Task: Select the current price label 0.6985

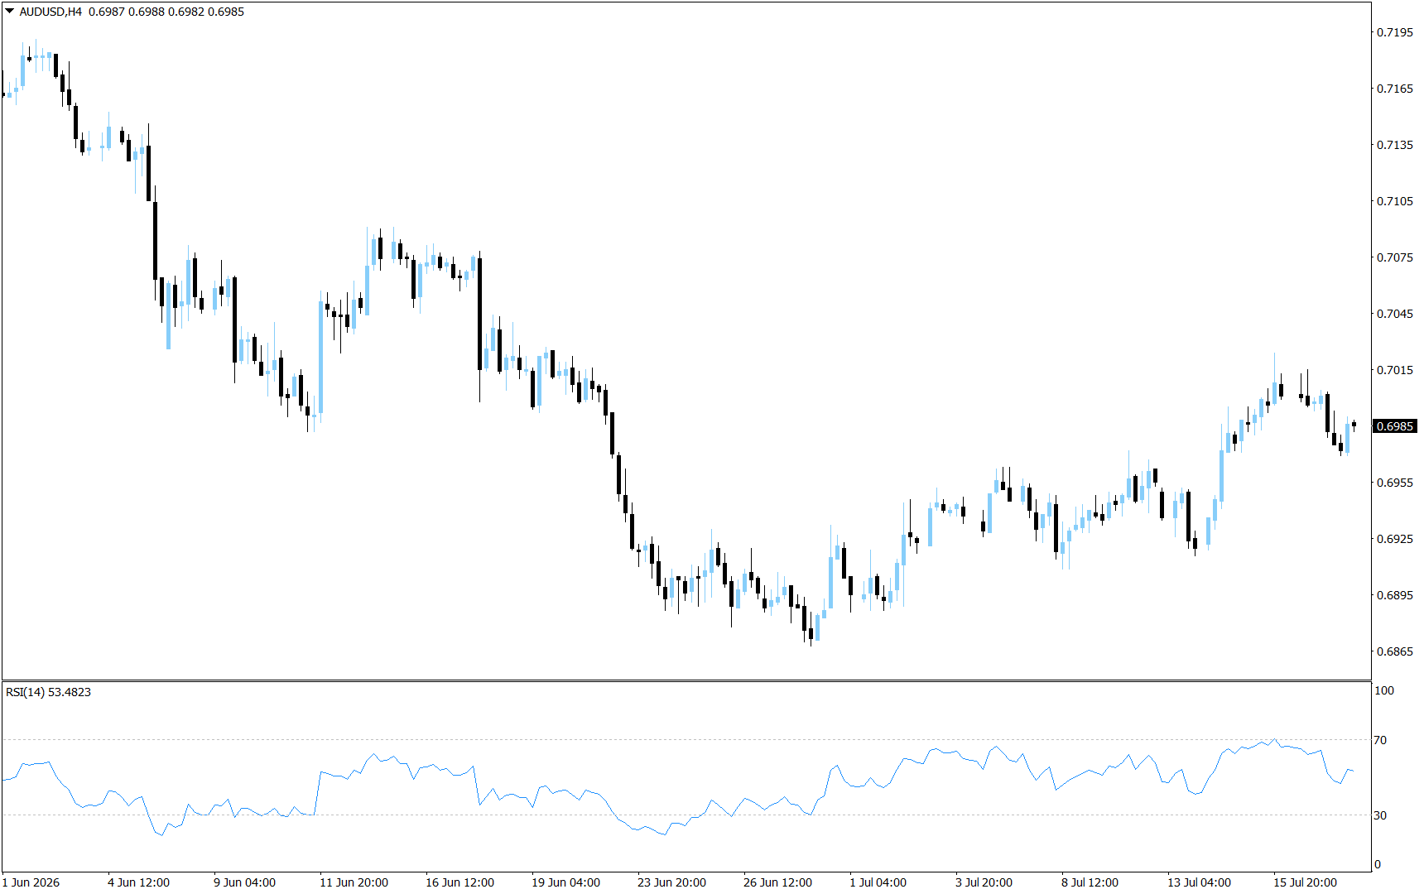Action: tap(1395, 426)
